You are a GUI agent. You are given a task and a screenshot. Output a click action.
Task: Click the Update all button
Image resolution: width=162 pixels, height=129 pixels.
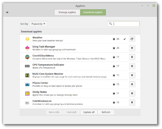click(89, 112)
